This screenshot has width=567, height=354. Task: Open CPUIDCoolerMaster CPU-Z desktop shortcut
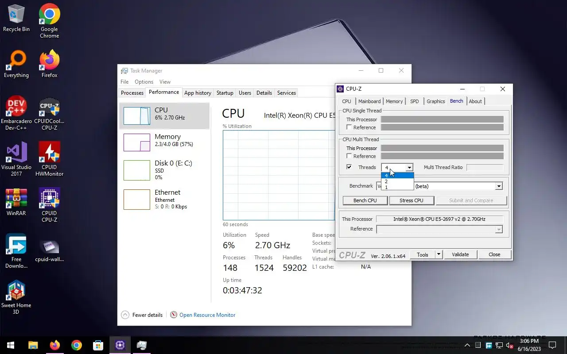[49, 113]
